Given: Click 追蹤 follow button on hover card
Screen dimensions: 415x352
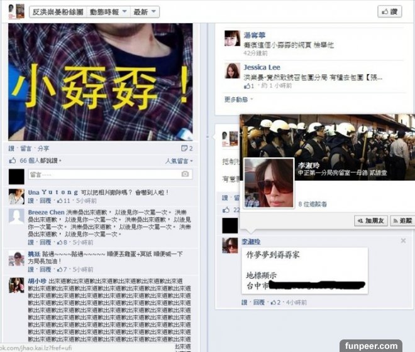Looking at the screenshot, I should pos(403,221).
